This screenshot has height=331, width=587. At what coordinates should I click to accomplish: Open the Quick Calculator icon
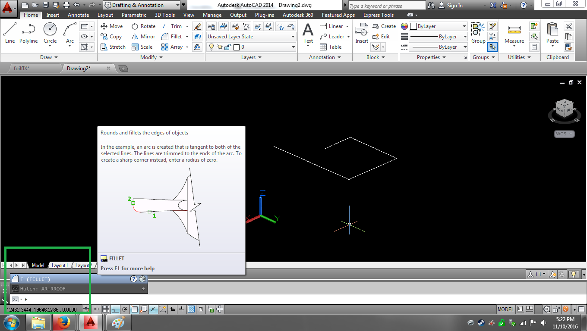[534, 47]
